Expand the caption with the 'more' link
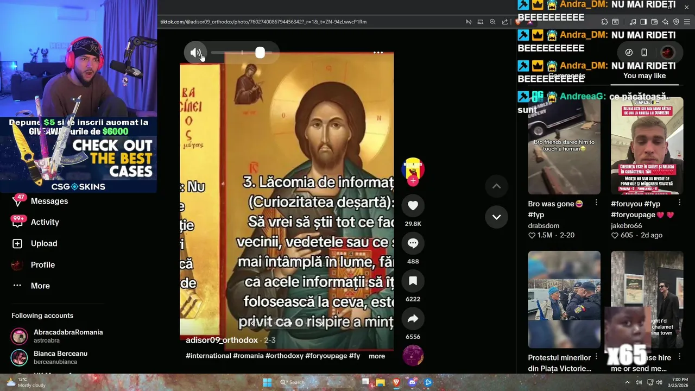 pyautogui.click(x=377, y=356)
